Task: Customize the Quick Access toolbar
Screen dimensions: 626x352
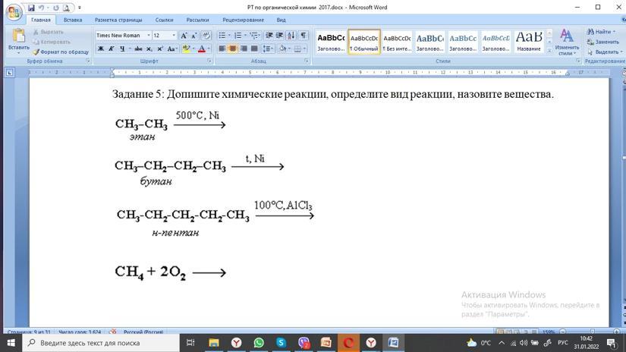Action: coord(80,8)
